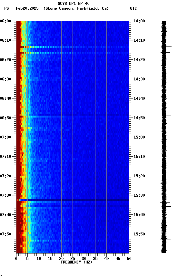Click the 07:50 PST time label
The width and height of the screenshot is (178, 279).
click(5, 234)
